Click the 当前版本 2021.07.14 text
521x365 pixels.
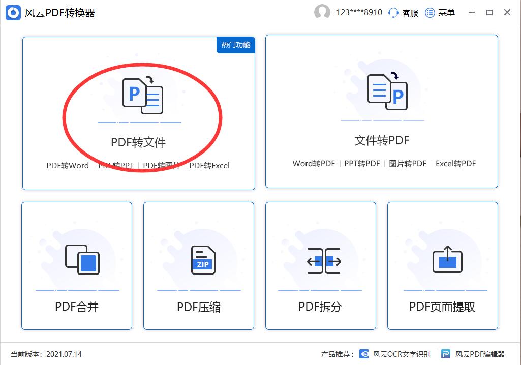(x=46, y=354)
